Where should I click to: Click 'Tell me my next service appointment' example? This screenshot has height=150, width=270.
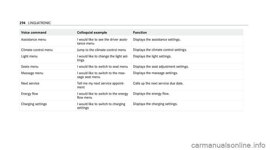101,85
